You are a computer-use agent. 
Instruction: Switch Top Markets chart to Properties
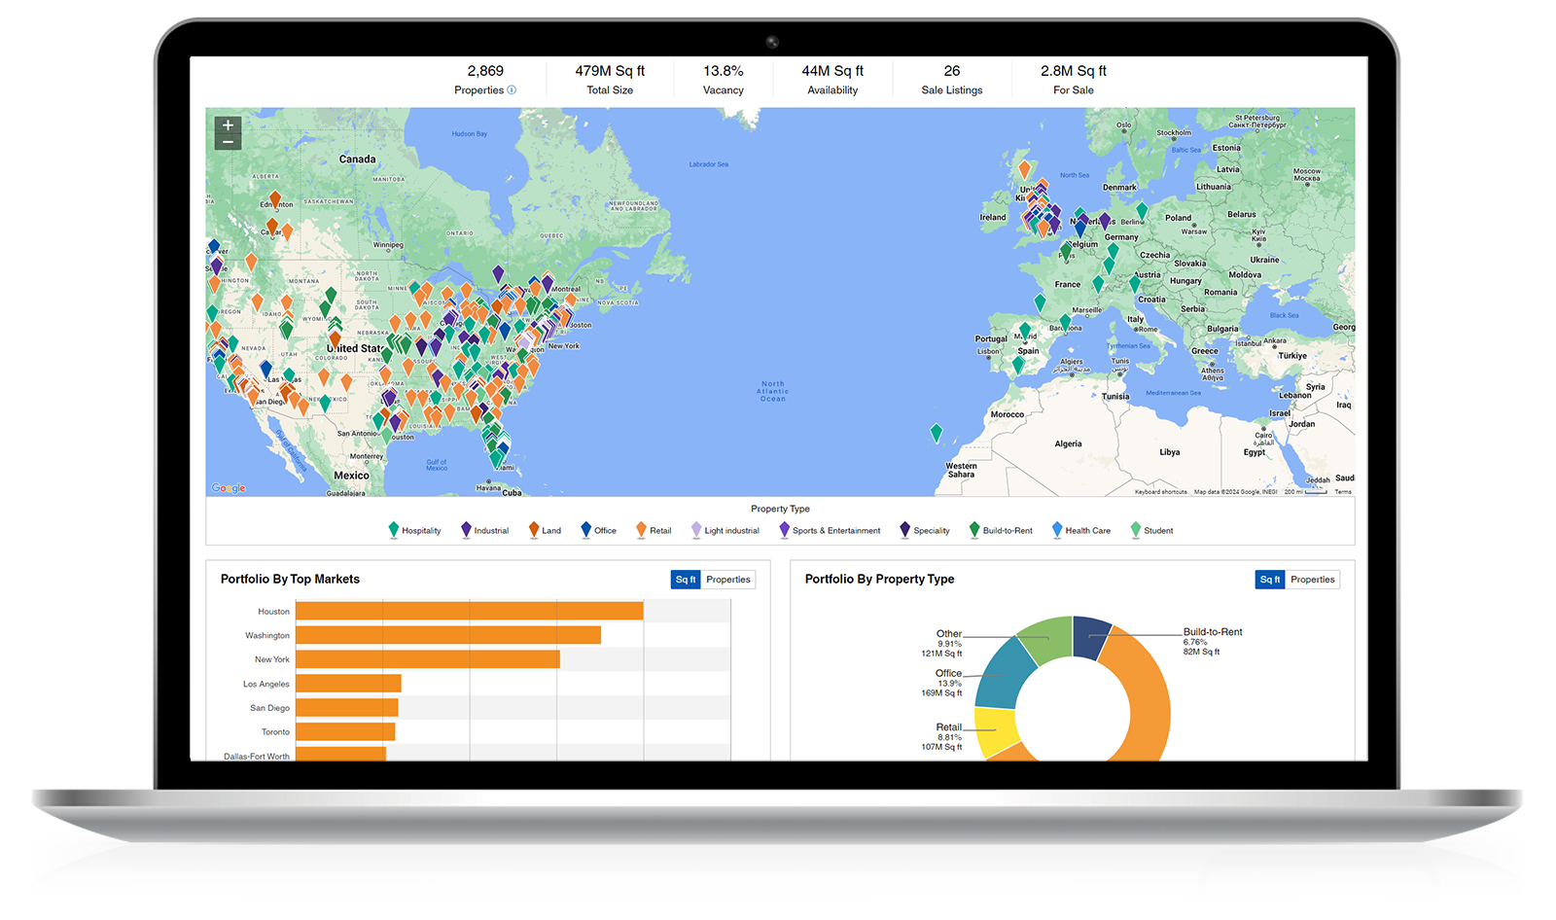click(x=727, y=580)
